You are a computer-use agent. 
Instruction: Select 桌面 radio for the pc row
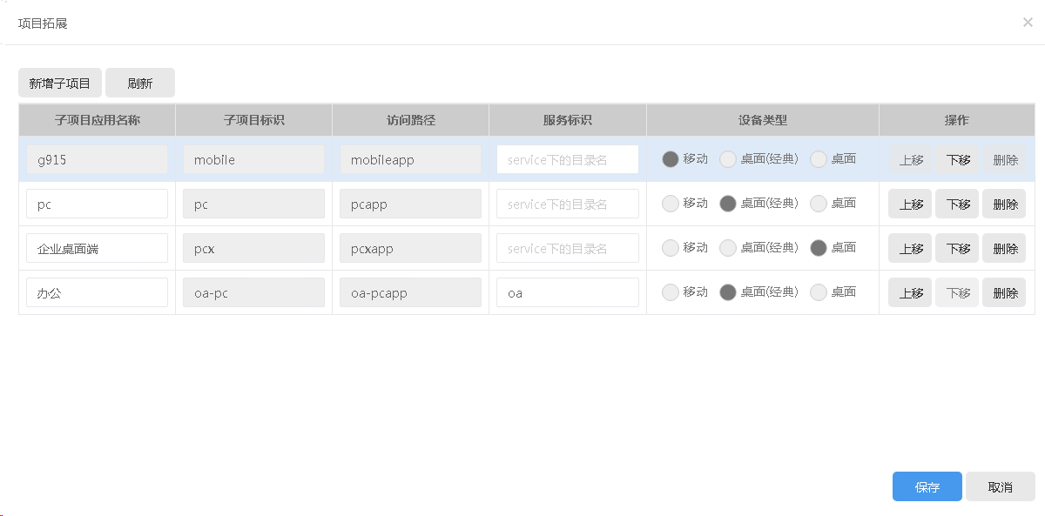point(819,204)
